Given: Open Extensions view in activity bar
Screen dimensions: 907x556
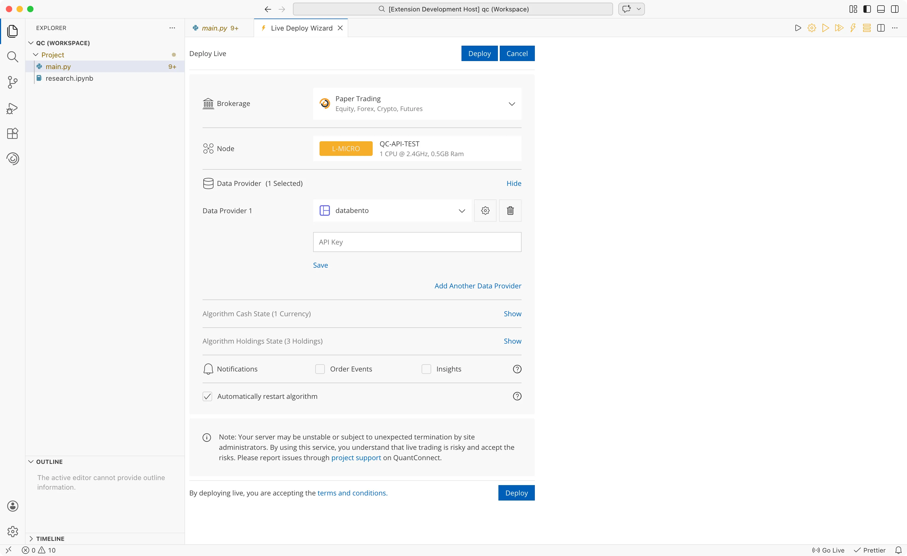Looking at the screenshot, I should 12,134.
